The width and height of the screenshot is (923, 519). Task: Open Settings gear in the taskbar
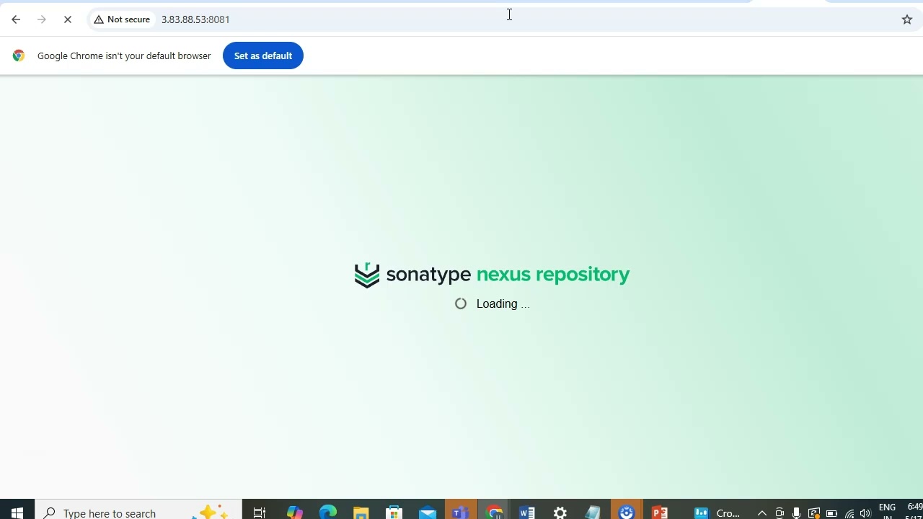click(x=560, y=513)
